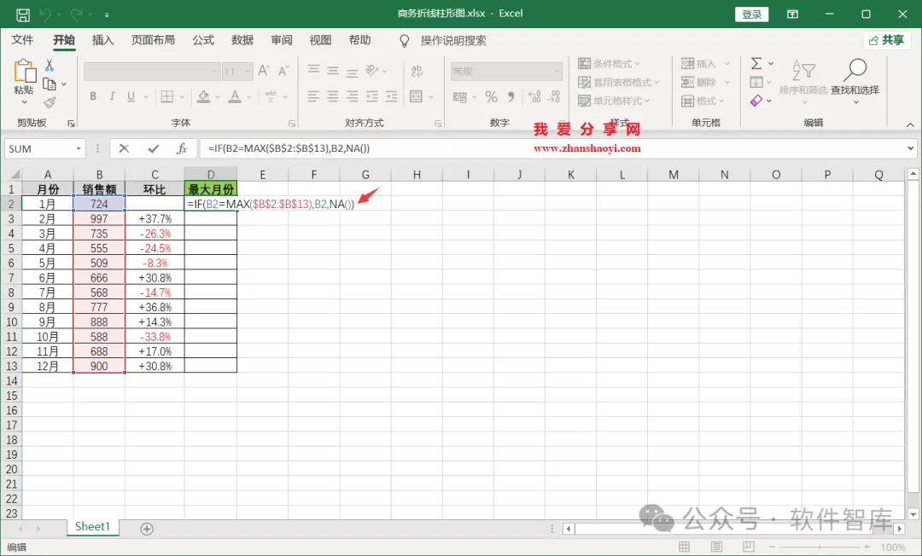Toggle Center horizontal alignment
The height and width of the screenshot is (556, 922).
(333, 96)
